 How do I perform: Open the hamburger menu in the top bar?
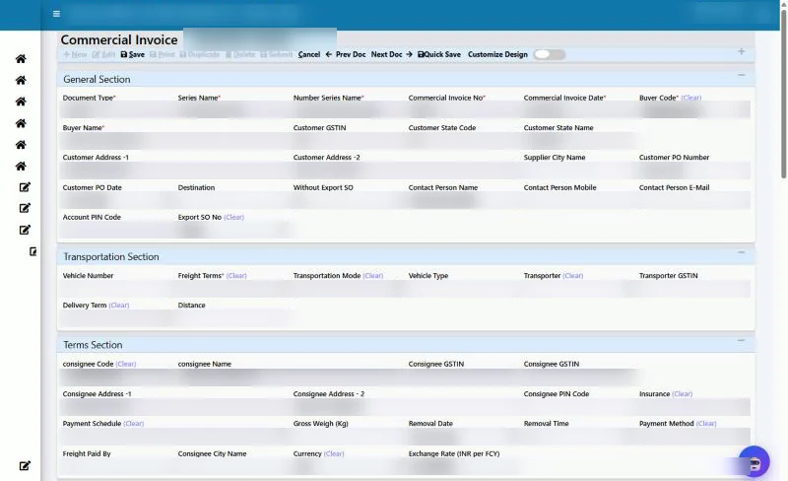tap(56, 14)
